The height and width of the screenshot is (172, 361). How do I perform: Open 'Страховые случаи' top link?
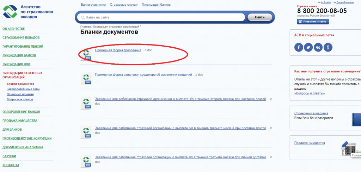coord(124,5)
